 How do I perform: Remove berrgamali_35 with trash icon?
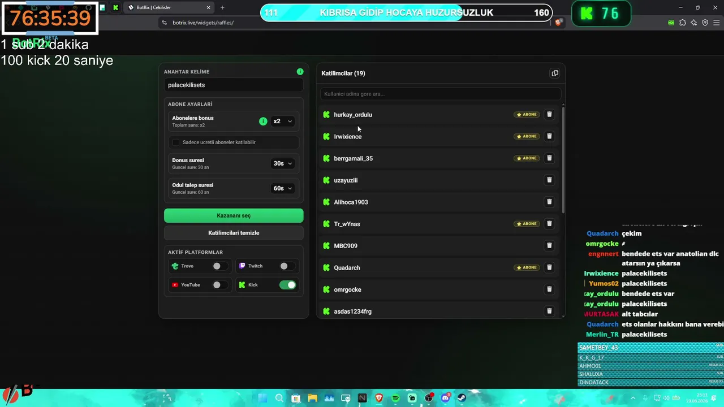[549, 158]
